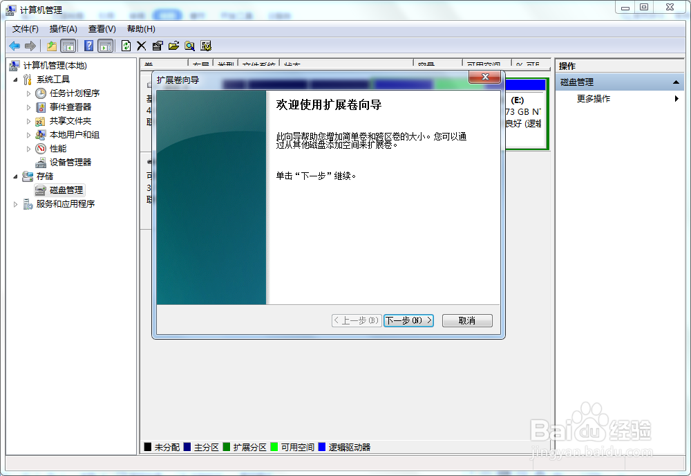
Task: Click the Open folder toolbar icon
Action: pos(173,46)
